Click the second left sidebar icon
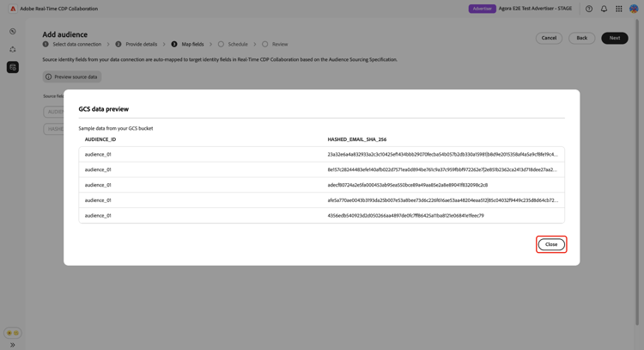 tap(13, 49)
